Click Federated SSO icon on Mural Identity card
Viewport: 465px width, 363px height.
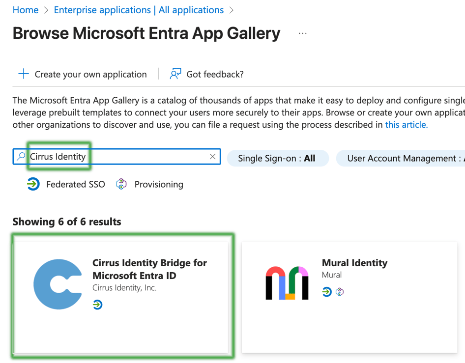[x=327, y=292]
